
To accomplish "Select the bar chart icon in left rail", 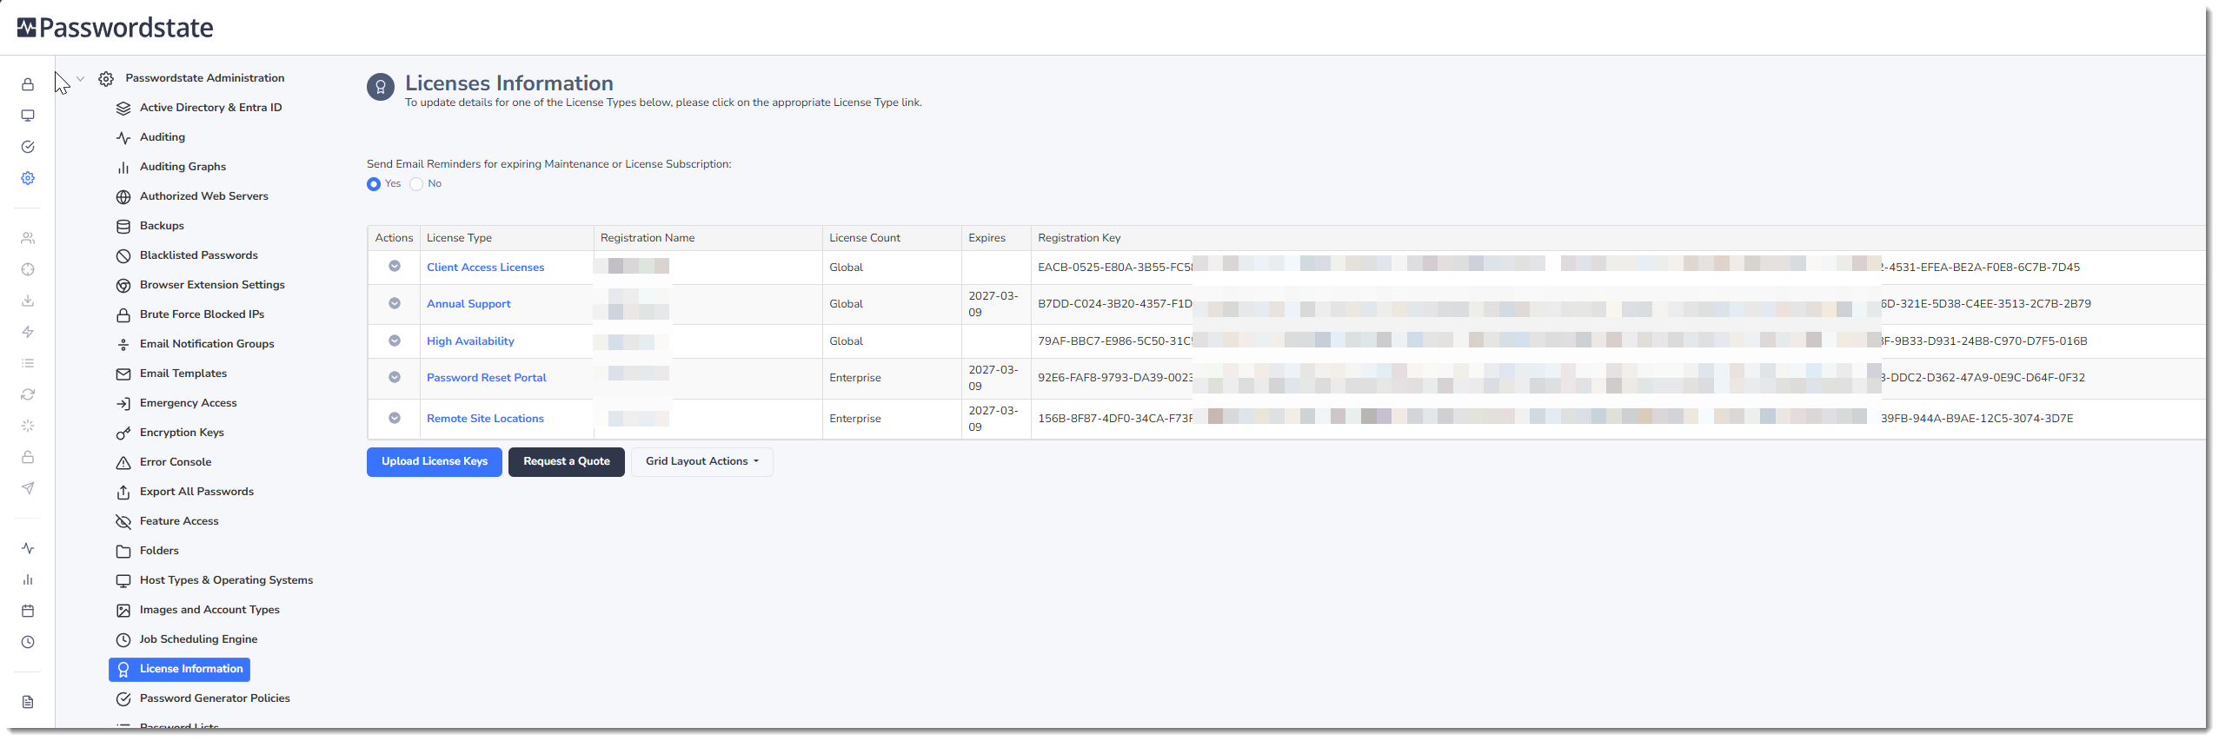I will (x=28, y=579).
